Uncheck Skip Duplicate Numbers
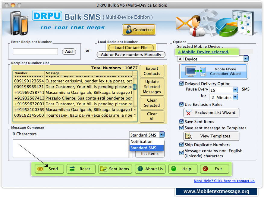 pyautogui.click(x=181, y=145)
